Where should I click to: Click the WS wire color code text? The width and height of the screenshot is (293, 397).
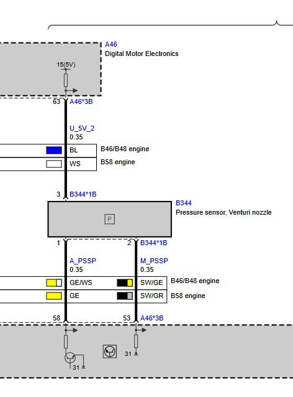coord(75,164)
